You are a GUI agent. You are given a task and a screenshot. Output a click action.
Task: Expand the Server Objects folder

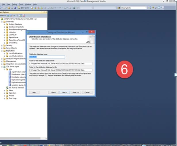click(2, 48)
